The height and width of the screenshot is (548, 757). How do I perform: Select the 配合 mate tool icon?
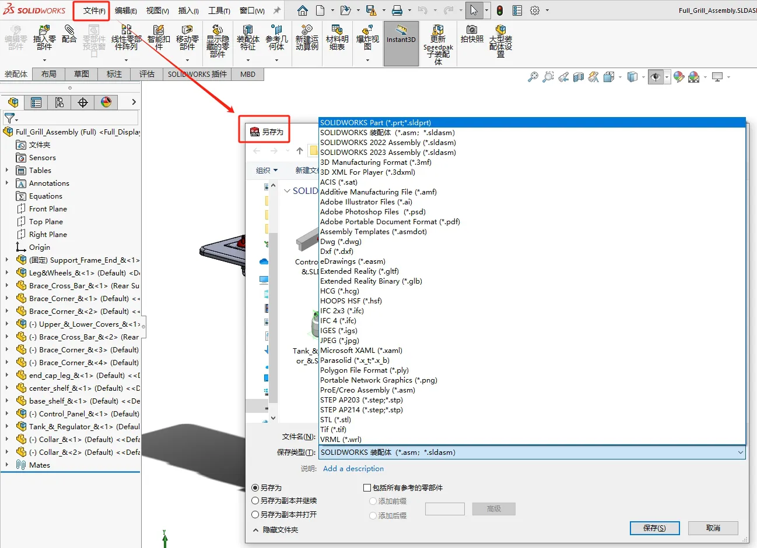click(69, 34)
